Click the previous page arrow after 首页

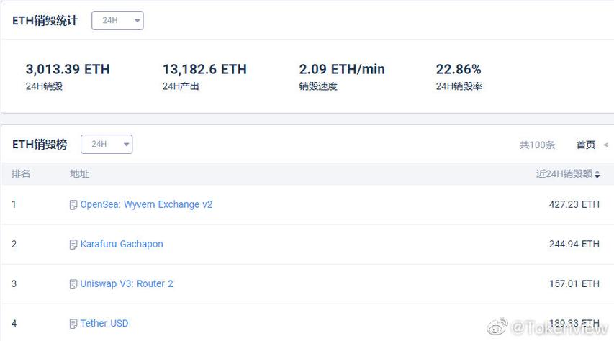pyautogui.click(x=606, y=145)
